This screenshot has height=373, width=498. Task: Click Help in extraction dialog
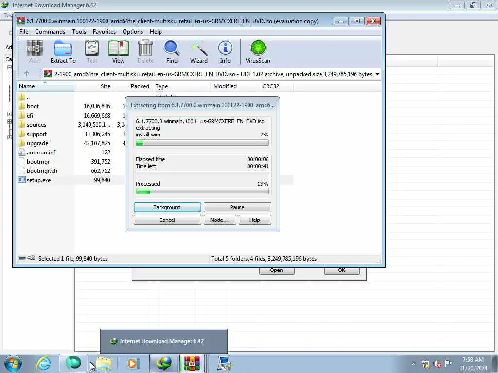[x=255, y=220]
